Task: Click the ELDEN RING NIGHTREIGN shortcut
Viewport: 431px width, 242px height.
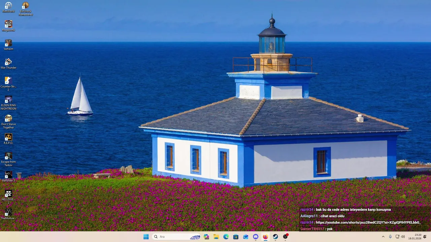Action: click(x=8, y=103)
